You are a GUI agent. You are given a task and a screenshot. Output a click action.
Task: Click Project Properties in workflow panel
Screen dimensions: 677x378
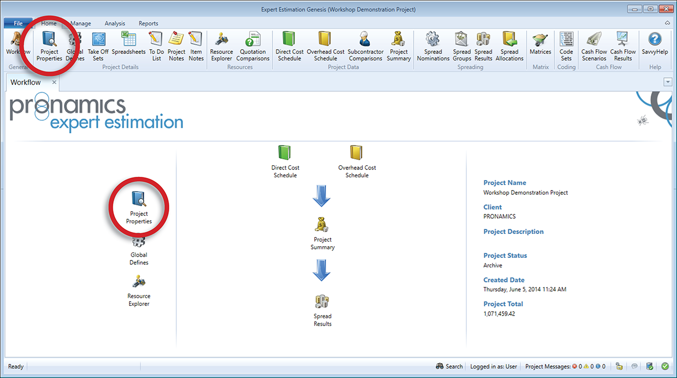pyautogui.click(x=139, y=207)
